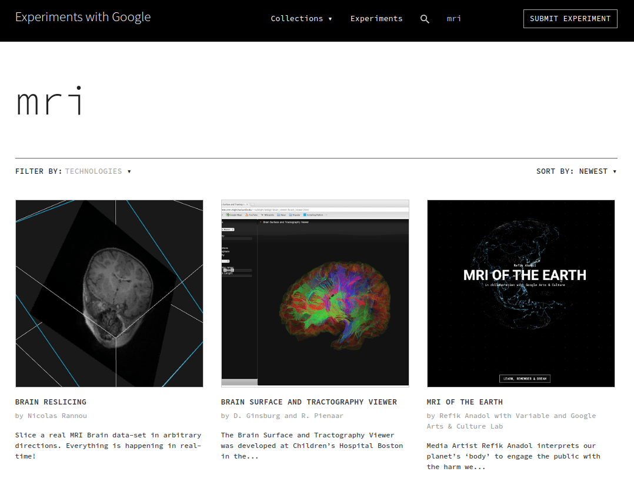This screenshot has width=634, height=492.
Task: Click the Submit Experiment button
Action: pyautogui.click(x=570, y=19)
